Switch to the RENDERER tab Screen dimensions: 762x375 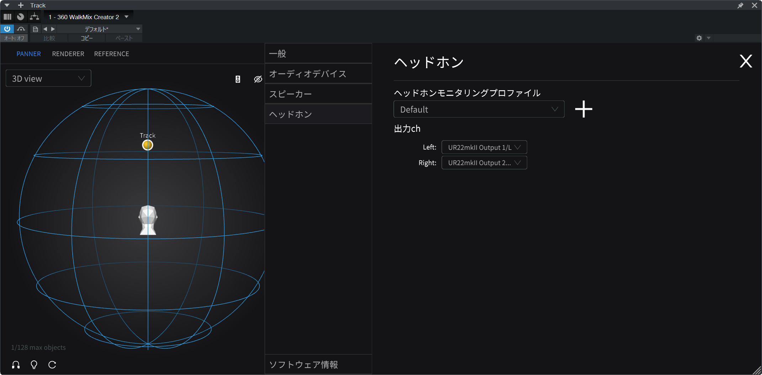[68, 54]
